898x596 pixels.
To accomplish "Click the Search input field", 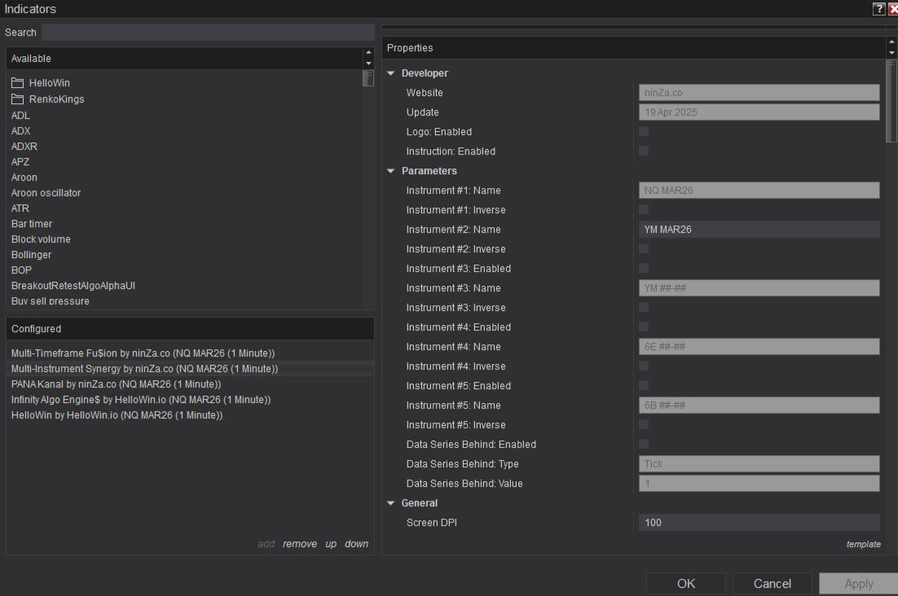I will point(207,33).
